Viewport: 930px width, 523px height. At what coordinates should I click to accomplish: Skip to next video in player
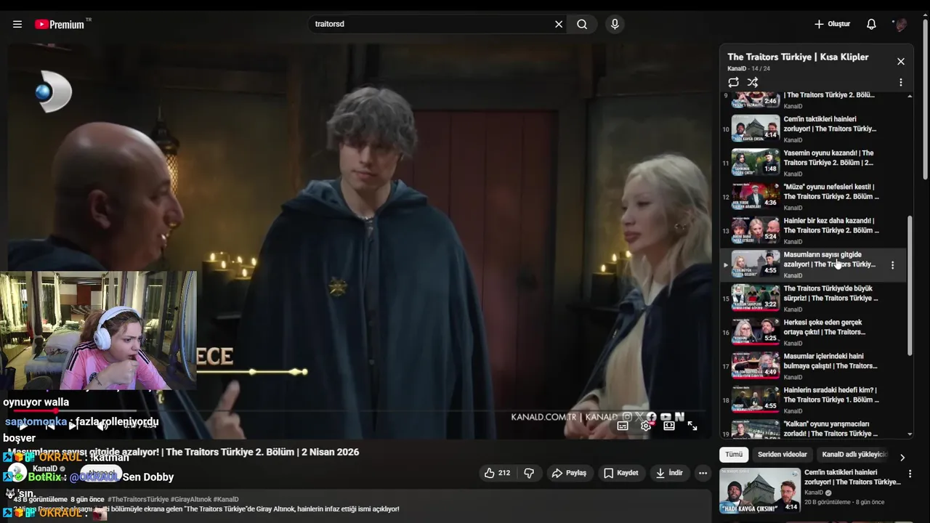click(73, 426)
